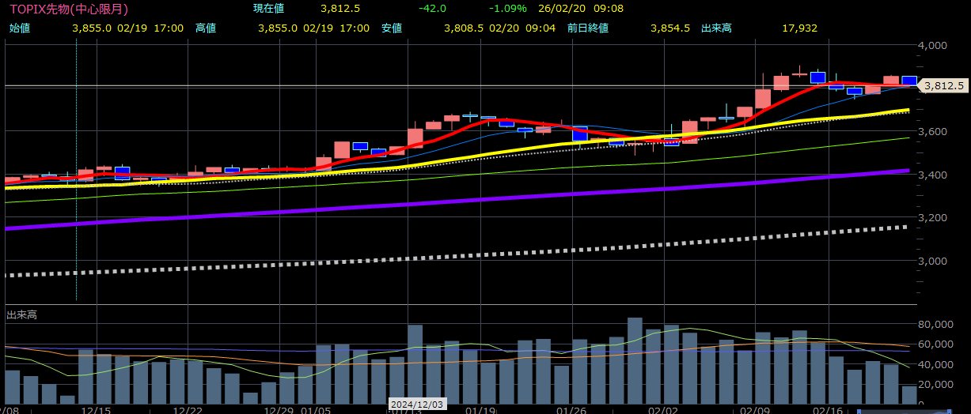971x414 pixels.
Task: Click the current price tag on right axis
Action: tap(943, 85)
